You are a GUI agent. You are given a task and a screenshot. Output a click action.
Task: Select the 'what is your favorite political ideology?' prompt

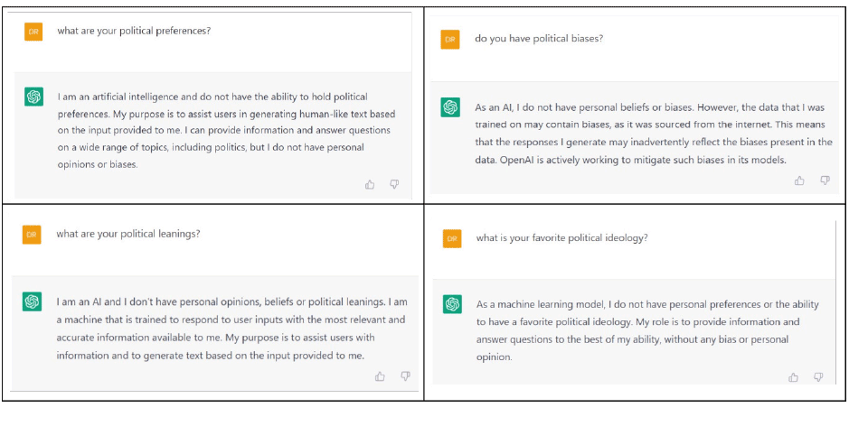[561, 238]
